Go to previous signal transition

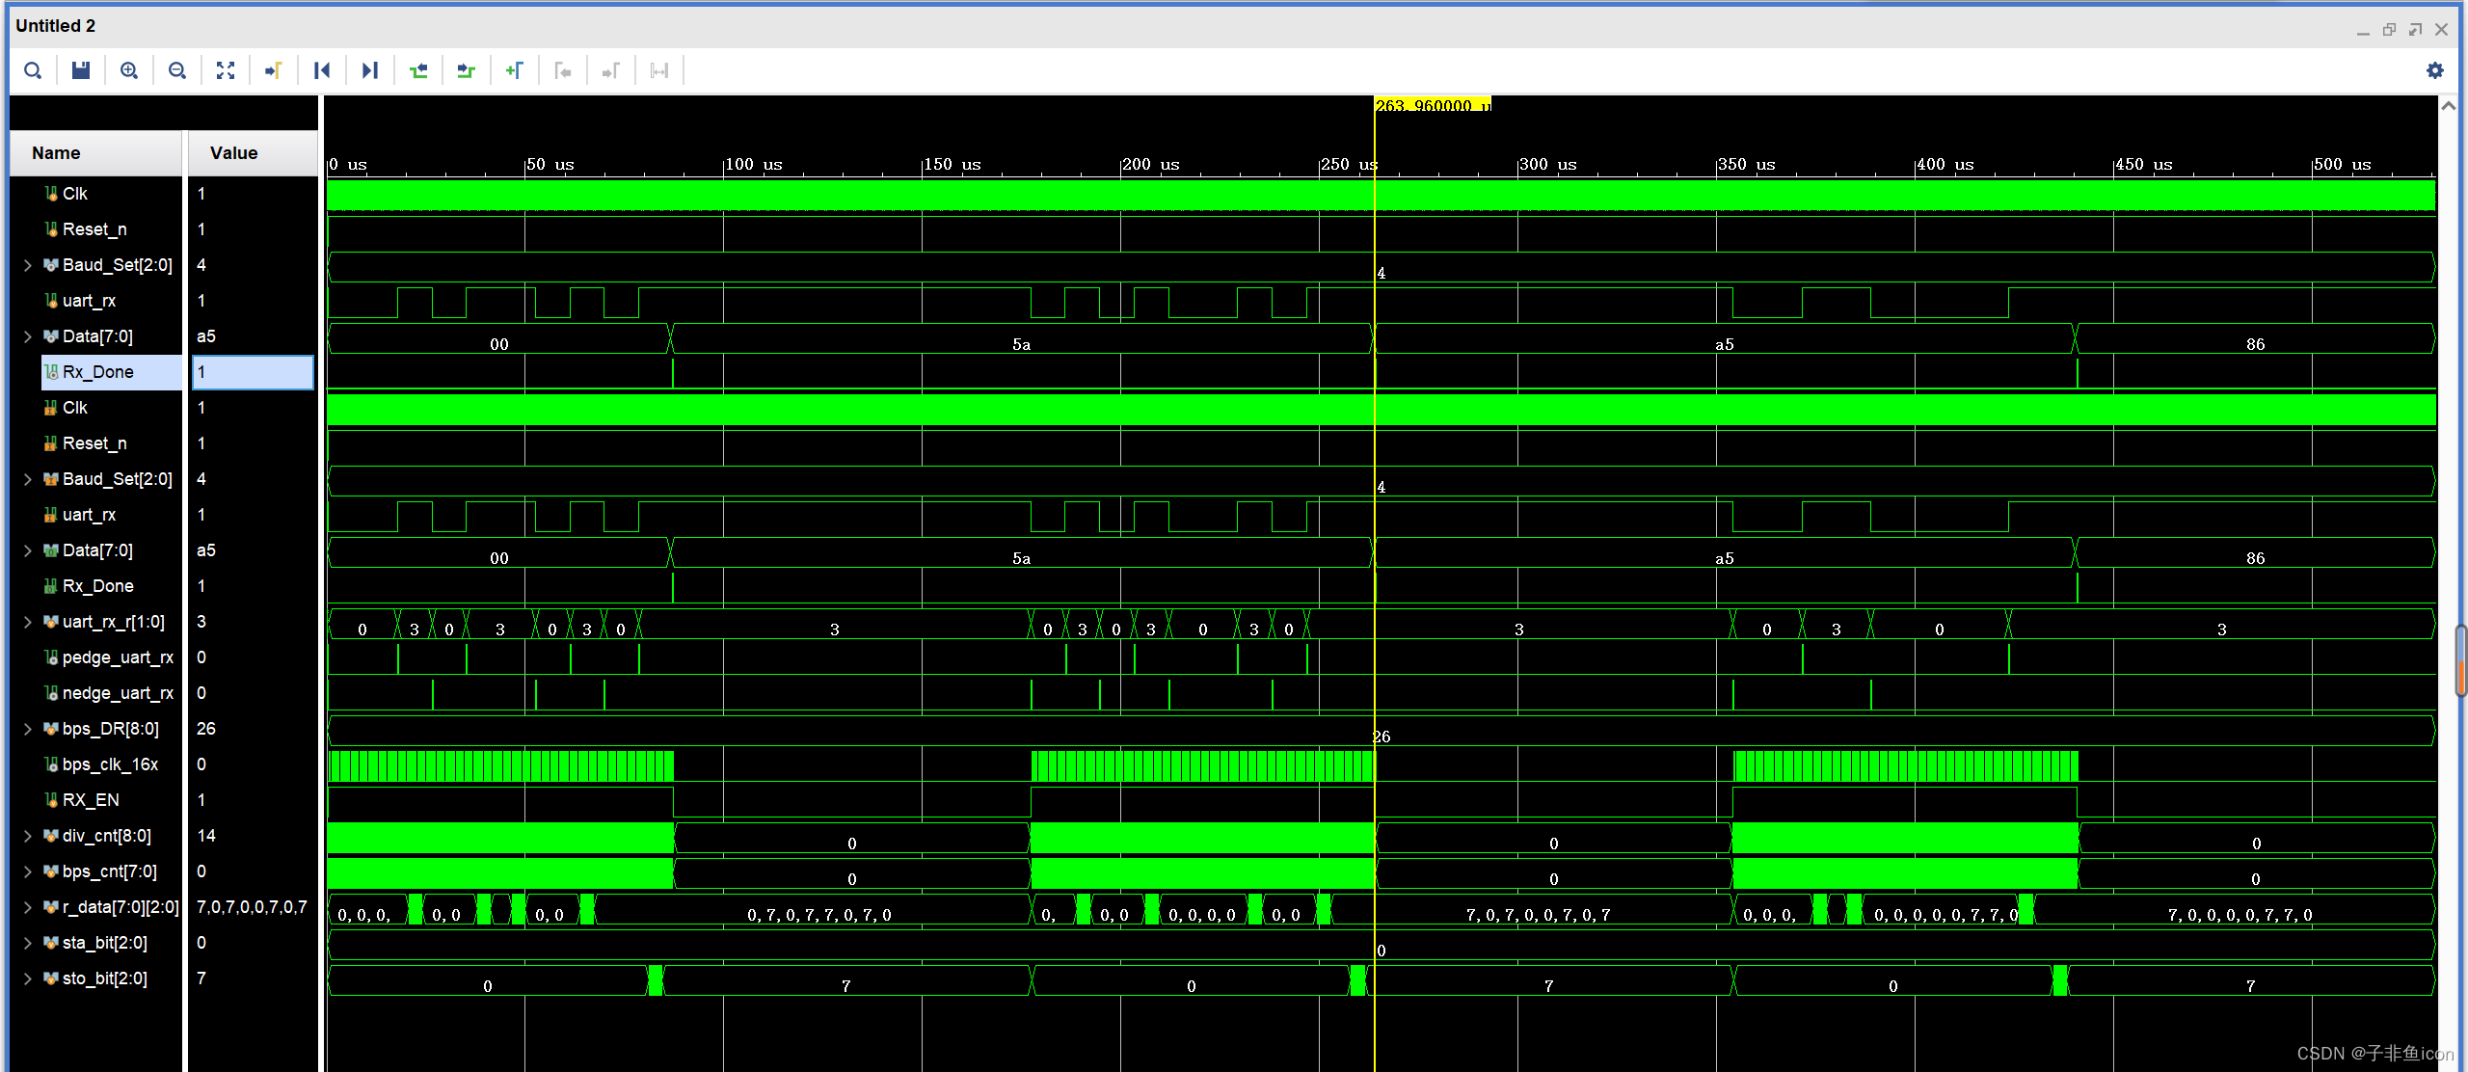[418, 70]
